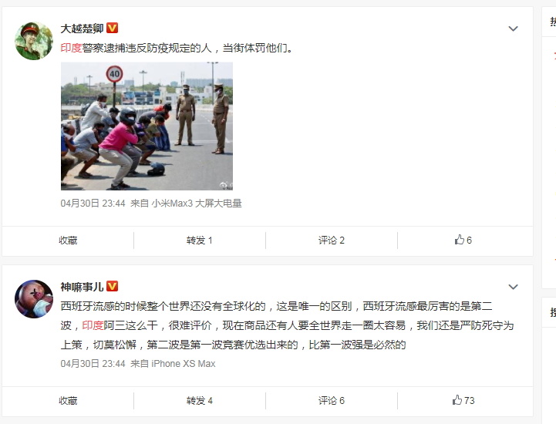Click the red 印度 keyword in the first post
The height and width of the screenshot is (424, 556).
click(71, 48)
